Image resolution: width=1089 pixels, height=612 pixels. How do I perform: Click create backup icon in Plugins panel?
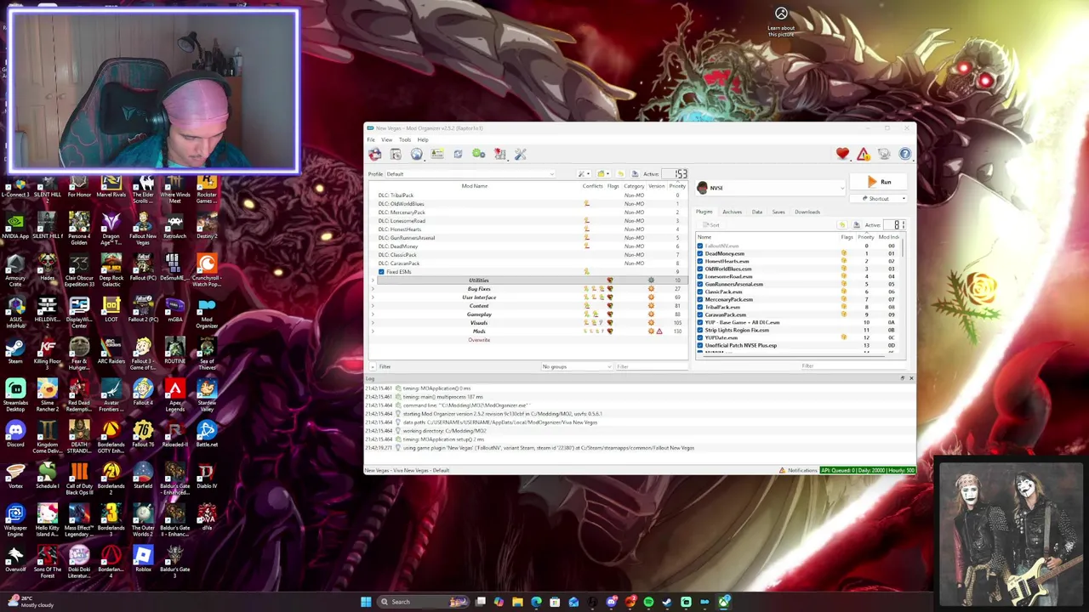(857, 225)
